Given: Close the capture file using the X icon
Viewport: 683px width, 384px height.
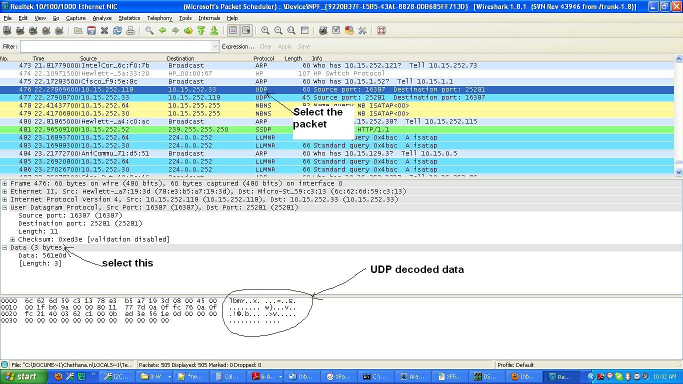Looking at the screenshot, I should [x=104, y=30].
